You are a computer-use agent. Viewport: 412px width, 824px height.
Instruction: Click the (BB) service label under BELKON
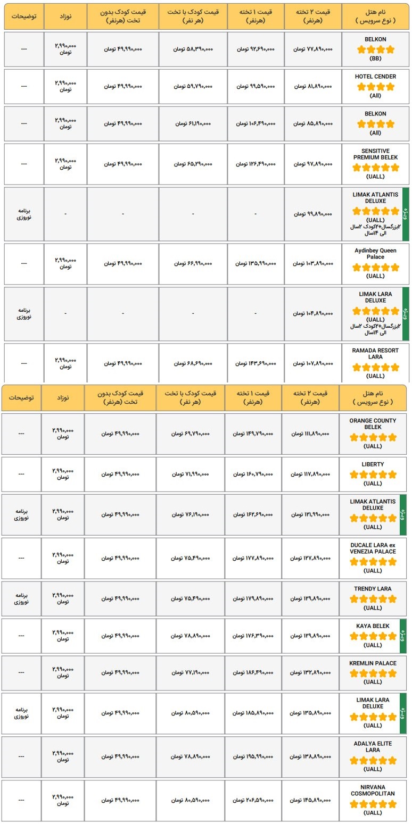[375, 59]
